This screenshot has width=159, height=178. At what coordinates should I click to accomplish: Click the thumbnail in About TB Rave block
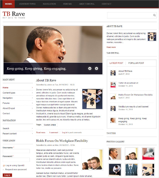pos(152,37)
